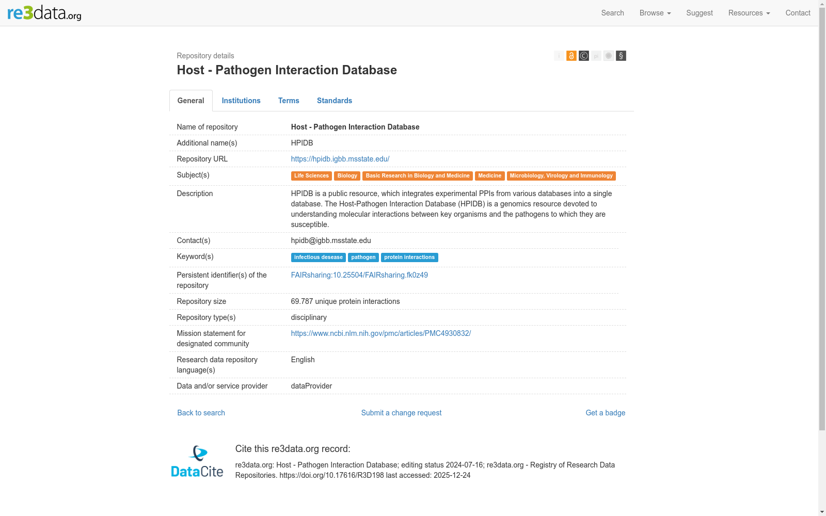Go to Search in the navbar
826x516 pixels.
click(613, 13)
